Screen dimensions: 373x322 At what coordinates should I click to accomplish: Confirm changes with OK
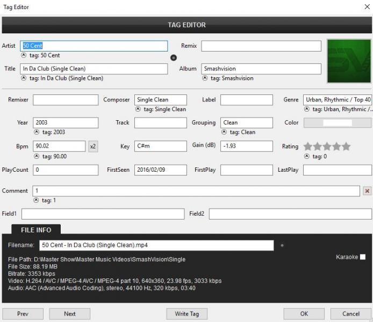pyautogui.click(x=304, y=314)
